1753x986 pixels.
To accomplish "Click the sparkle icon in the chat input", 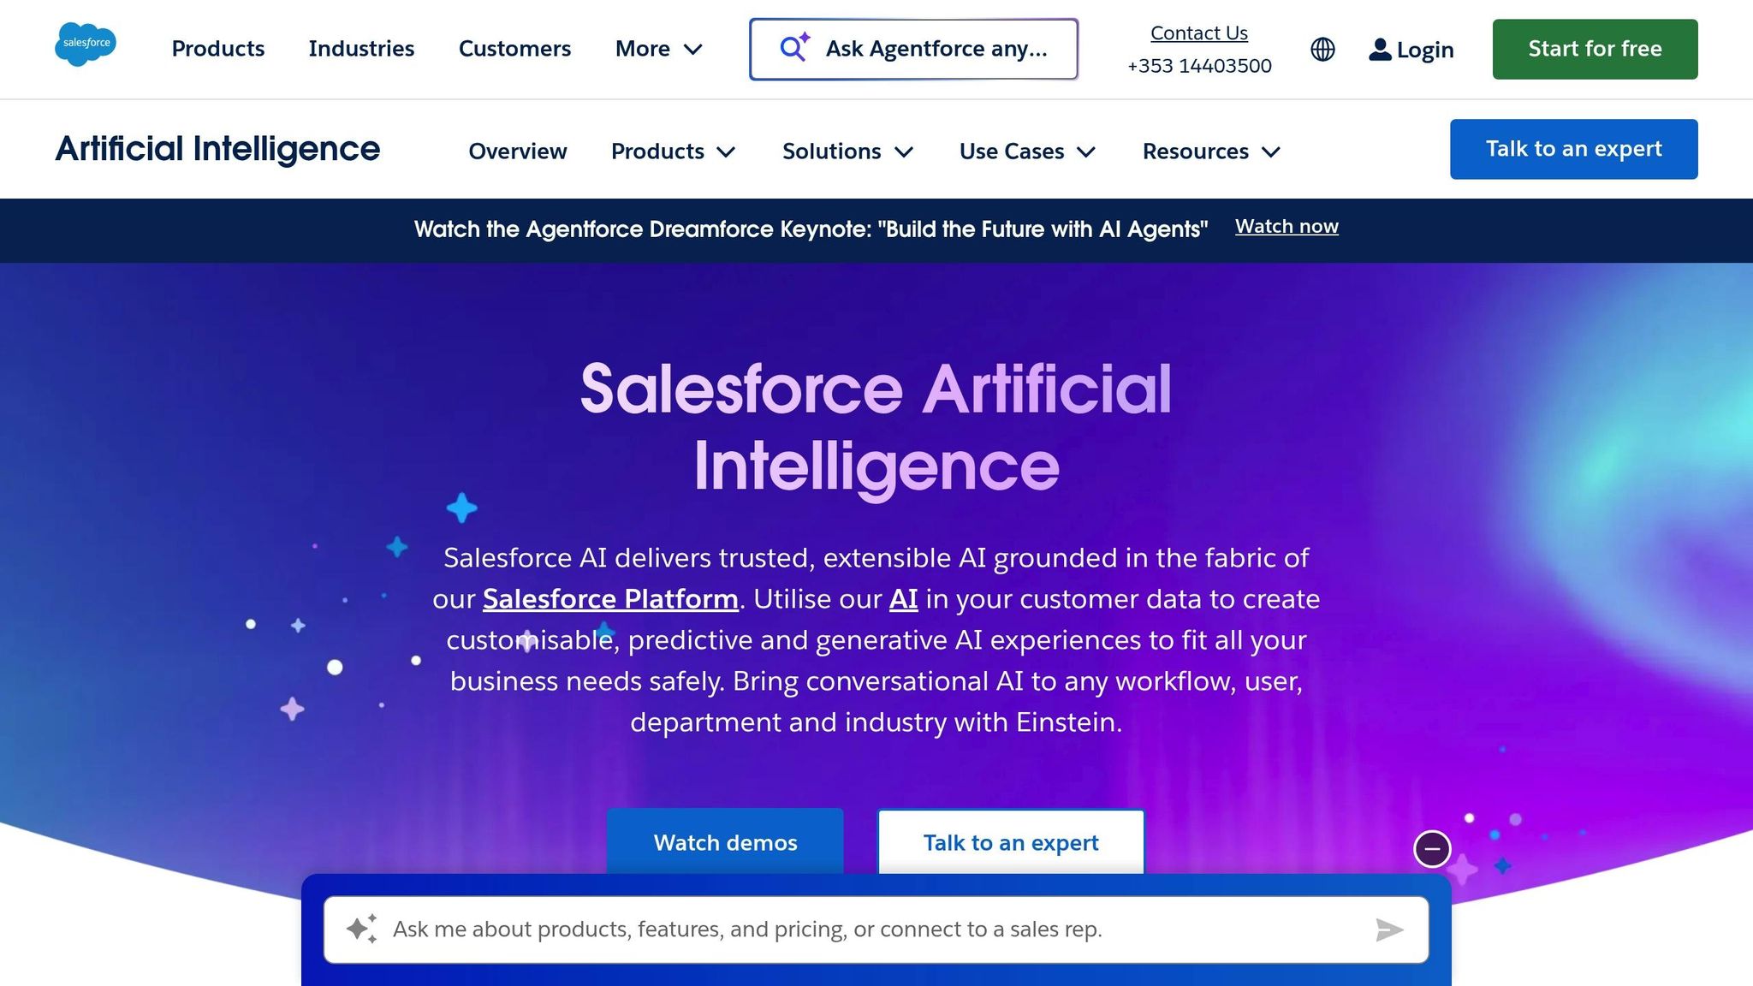I will [363, 928].
